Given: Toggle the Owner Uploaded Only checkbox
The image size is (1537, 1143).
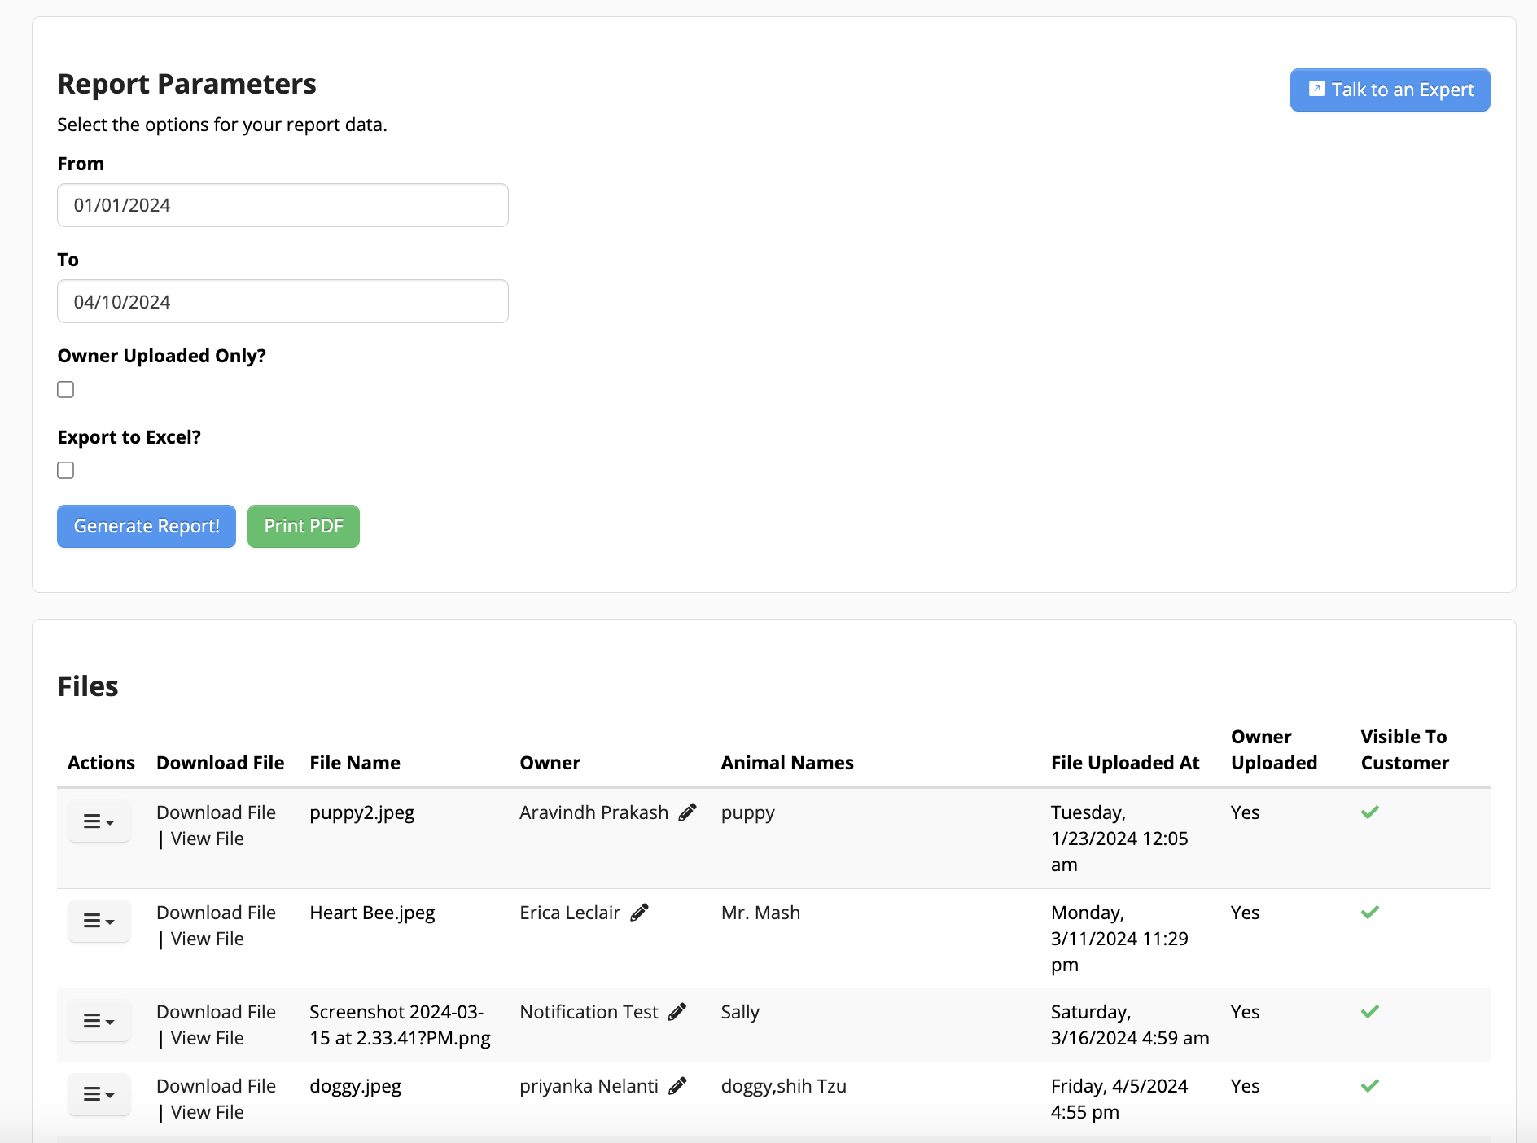Looking at the screenshot, I should point(66,389).
